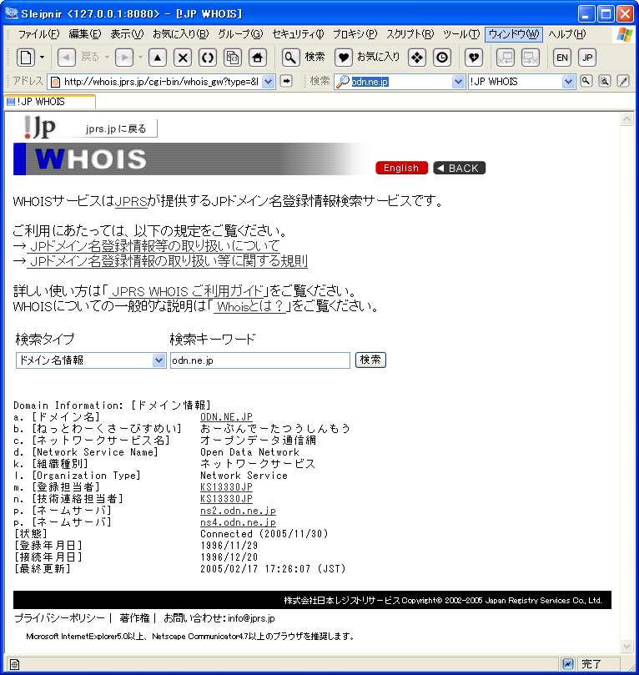Viewport: 639px width, 675px height.
Task: Open the ヘルプ(H) menu
Action: [x=567, y=34]
